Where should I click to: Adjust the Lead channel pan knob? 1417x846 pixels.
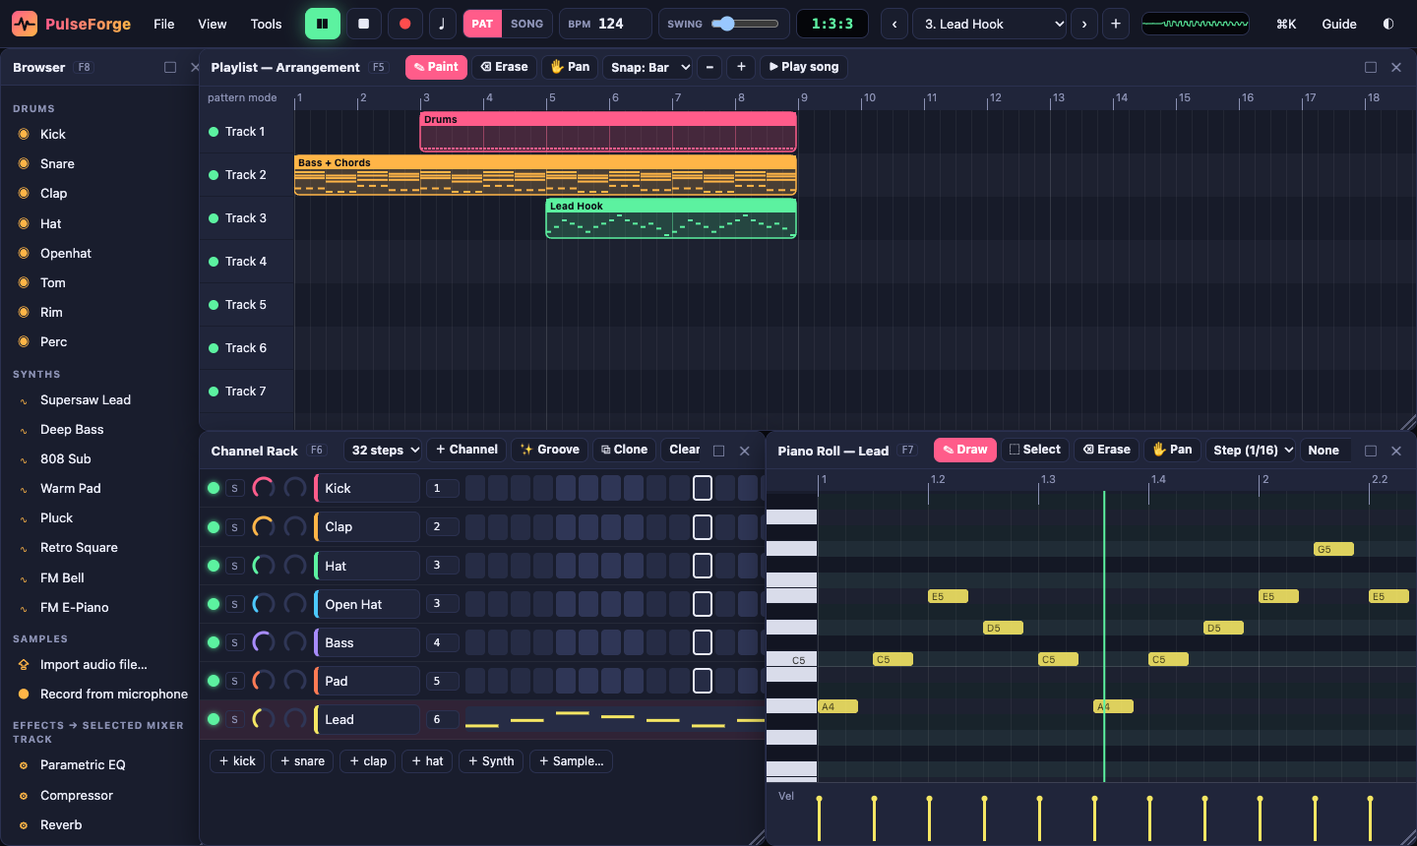[x=294, y=719]
